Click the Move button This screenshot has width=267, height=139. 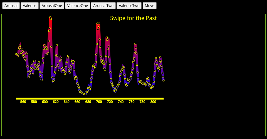pyautogui.click(x=150, y=6)
